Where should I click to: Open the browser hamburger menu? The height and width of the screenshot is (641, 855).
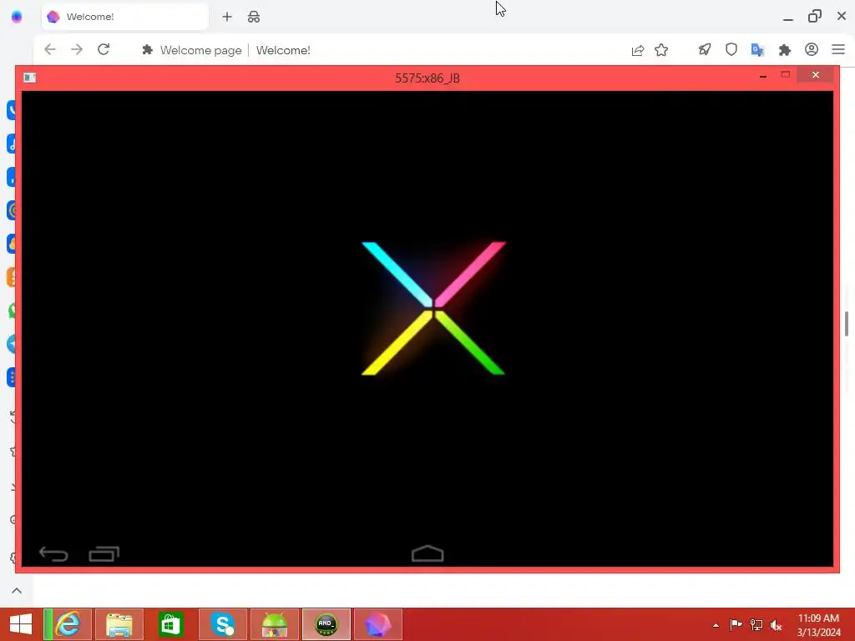pyautogui.click(x=838, y=49)
